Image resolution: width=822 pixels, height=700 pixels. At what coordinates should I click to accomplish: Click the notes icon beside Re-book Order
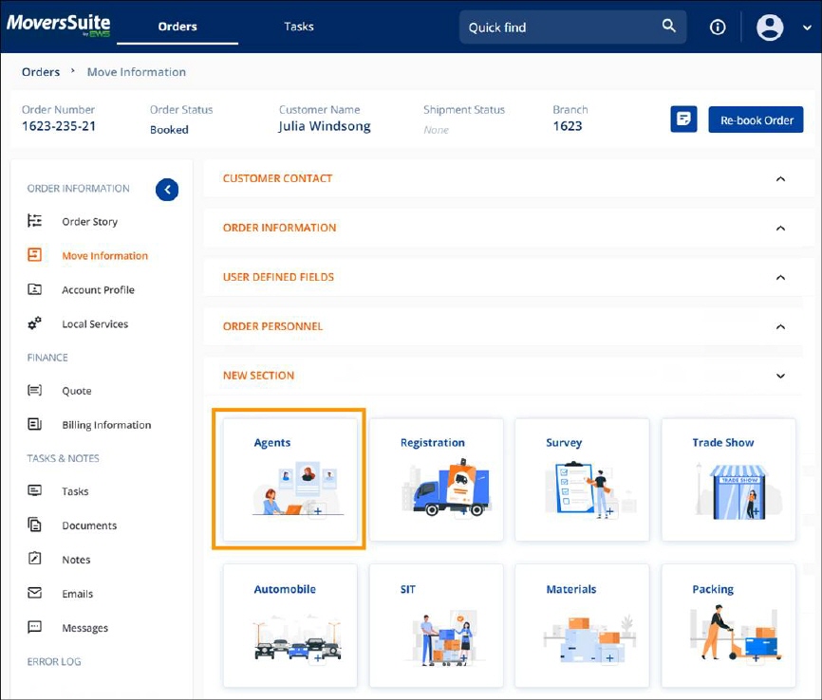(x=683, y=119)
